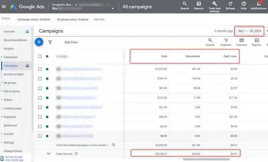Expand Campaigns section in sidebar
Screen dimensions: 268x162
(x=2, y=57)
